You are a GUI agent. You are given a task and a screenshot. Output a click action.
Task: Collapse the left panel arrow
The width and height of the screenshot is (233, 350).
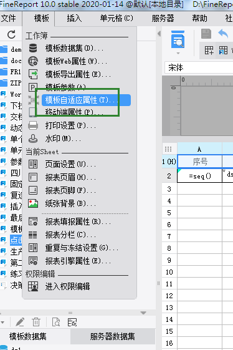159,34
